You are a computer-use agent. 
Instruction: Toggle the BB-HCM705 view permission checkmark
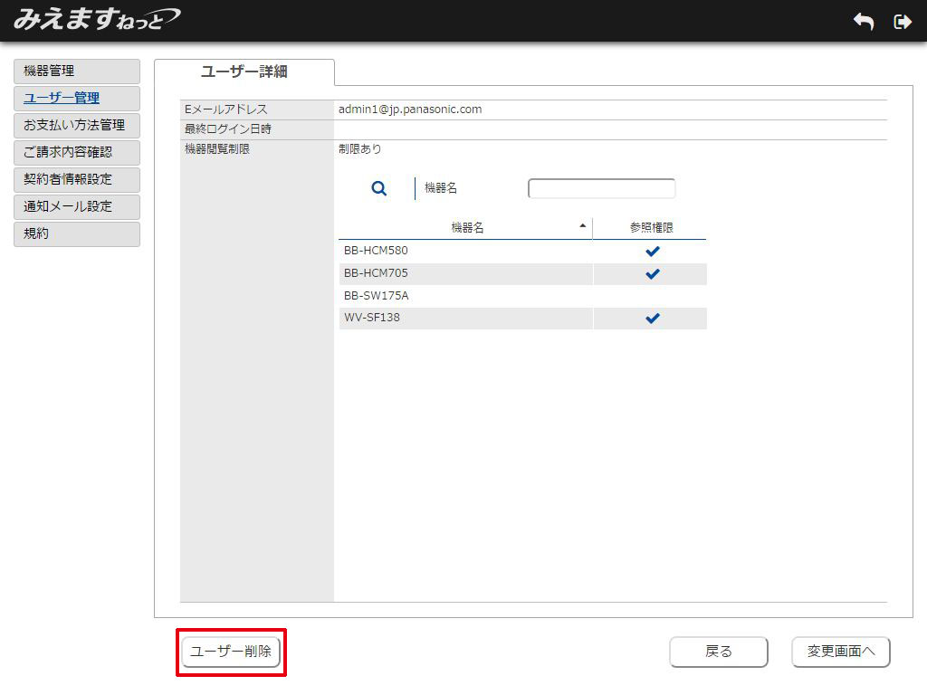pos(652,273)
